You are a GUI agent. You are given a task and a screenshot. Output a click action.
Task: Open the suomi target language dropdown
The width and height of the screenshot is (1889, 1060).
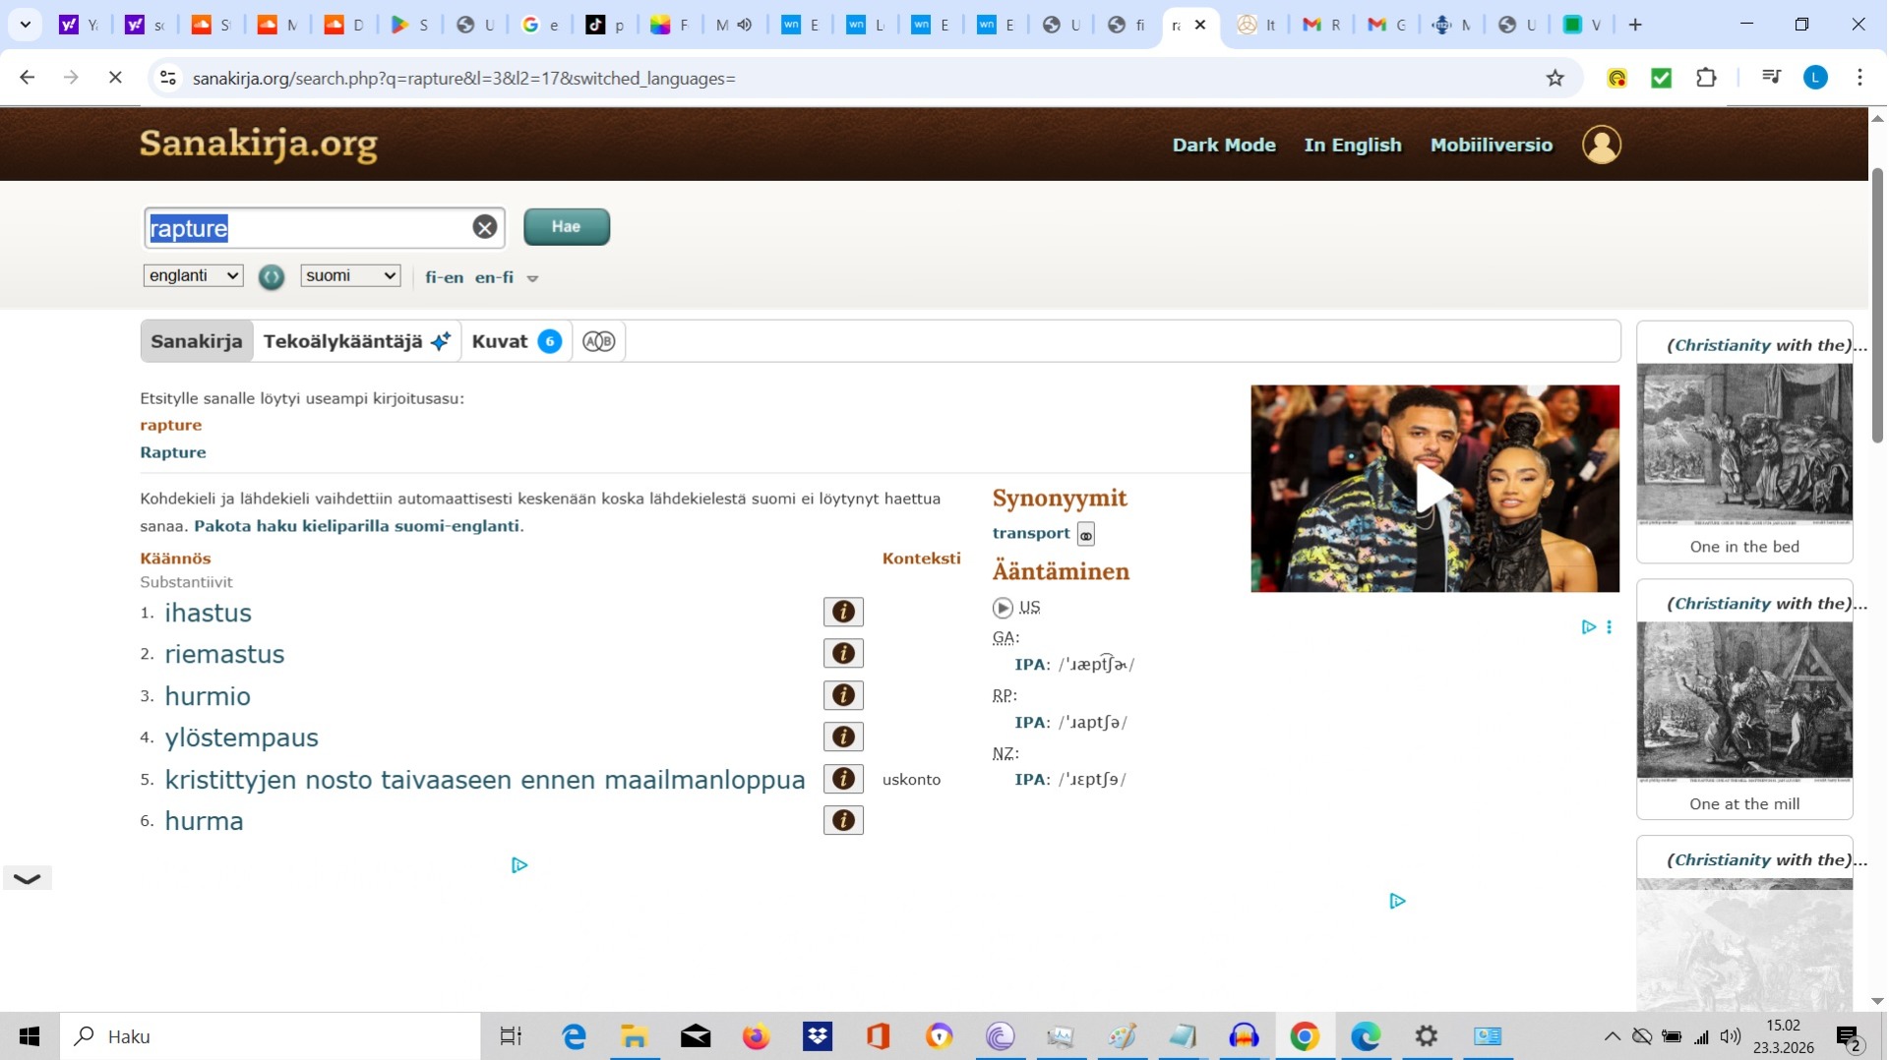pyautogui.click(x=350, y=275)
